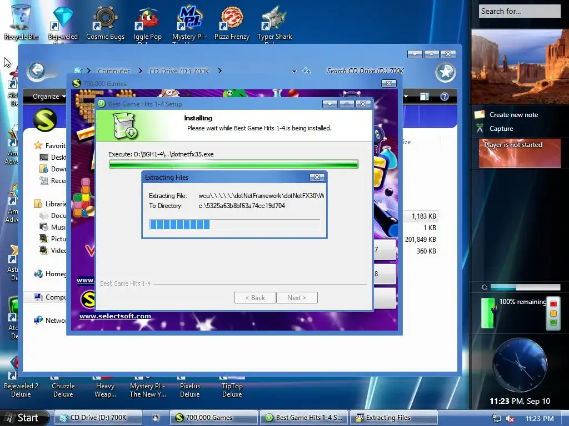
Task: Click the Extracting Files blue progress bar
Action: pyautogui.click(x=235, y=225)
